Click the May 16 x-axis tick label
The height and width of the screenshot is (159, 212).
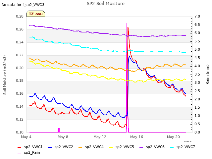(x=136, y=137)
